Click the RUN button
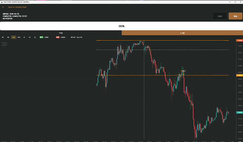The height and width of the screenshot is (142, 243). pyautogui.click(x=235, y=16)
